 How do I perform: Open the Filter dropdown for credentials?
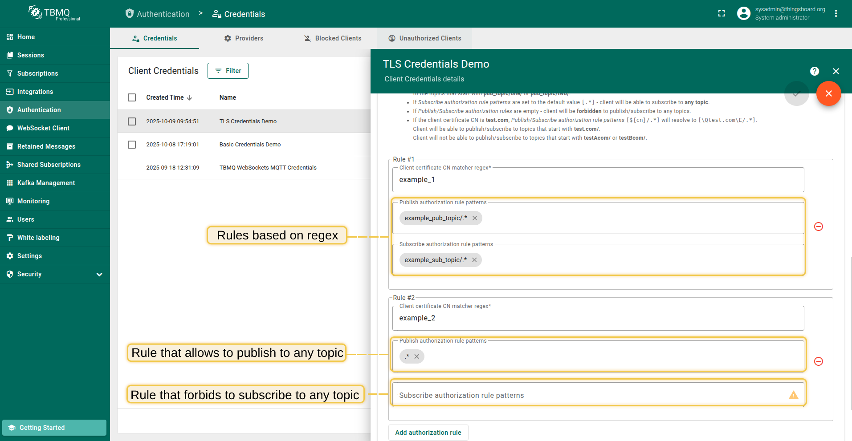[228, 71]
